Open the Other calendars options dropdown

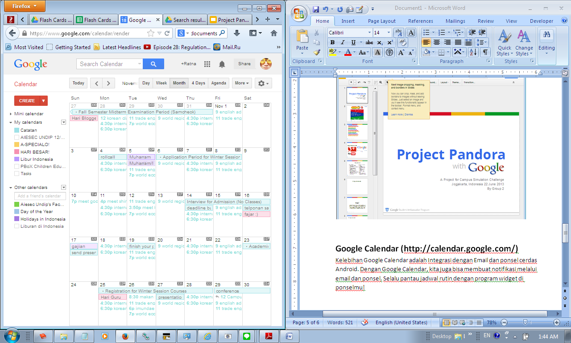[x=63, y=188]
